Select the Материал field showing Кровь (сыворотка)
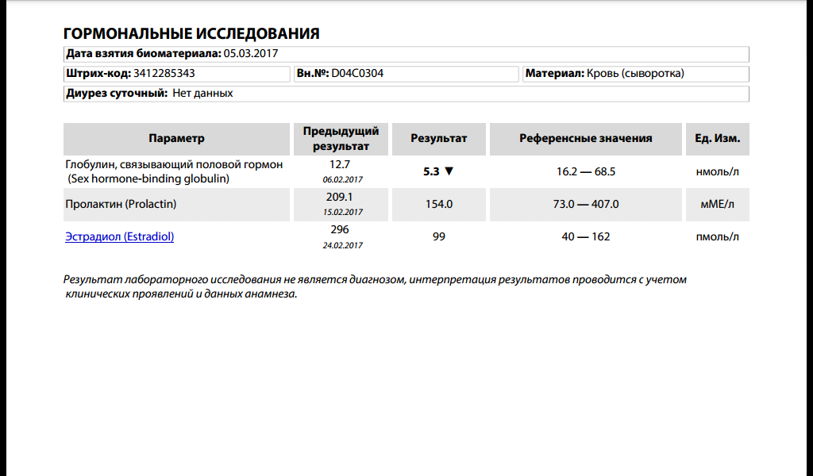813x476 pixels. tap(635, 74)
